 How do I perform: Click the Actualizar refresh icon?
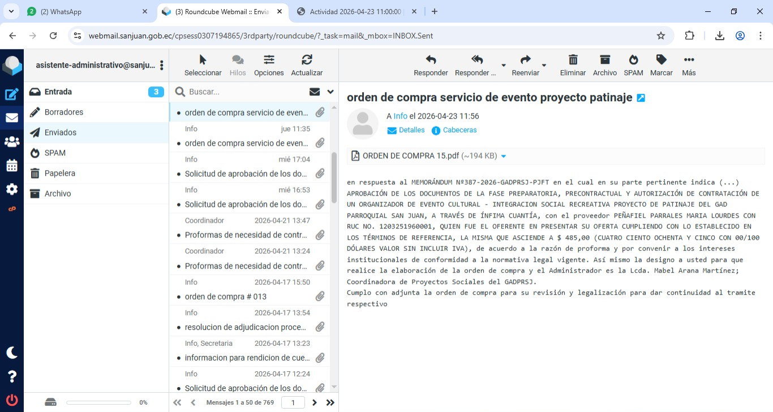[307, 60]
